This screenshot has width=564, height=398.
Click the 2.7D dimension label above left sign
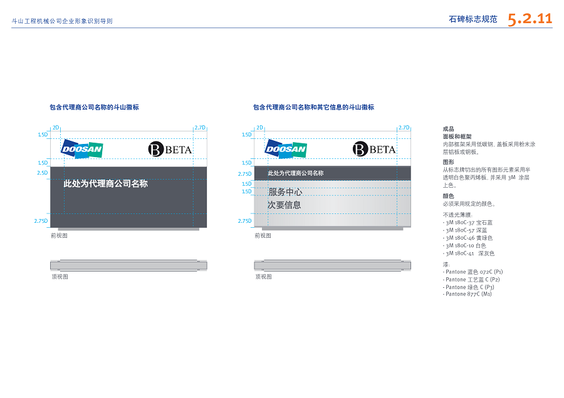pos(200,128)
